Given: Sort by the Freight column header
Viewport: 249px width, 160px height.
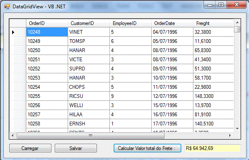Looking at the screenshot, I should pyautogui.click(x=213, y=23).
